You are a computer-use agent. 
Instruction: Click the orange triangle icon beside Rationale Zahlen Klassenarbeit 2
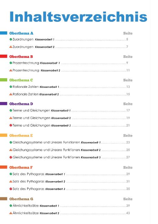click(11, 94)
